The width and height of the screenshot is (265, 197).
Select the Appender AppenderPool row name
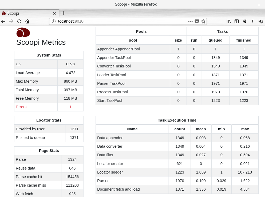[118, 49]
